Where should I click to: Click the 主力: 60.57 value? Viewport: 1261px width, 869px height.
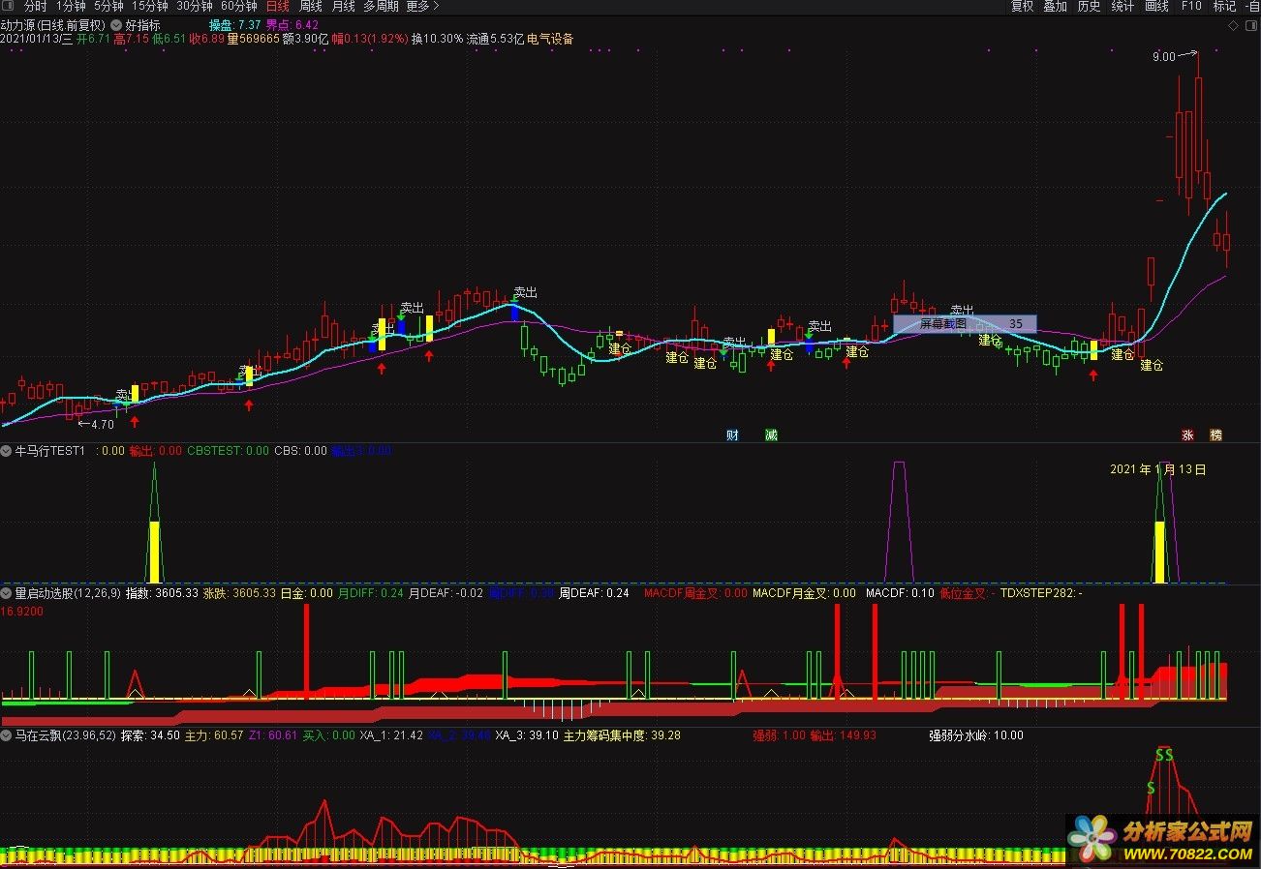click(x=214, y=735)
